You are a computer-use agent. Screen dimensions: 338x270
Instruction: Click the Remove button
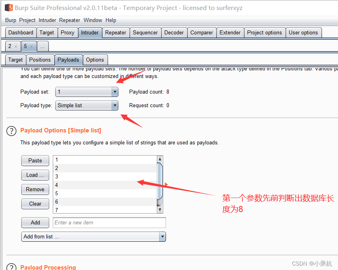click(x=35, y=190)
